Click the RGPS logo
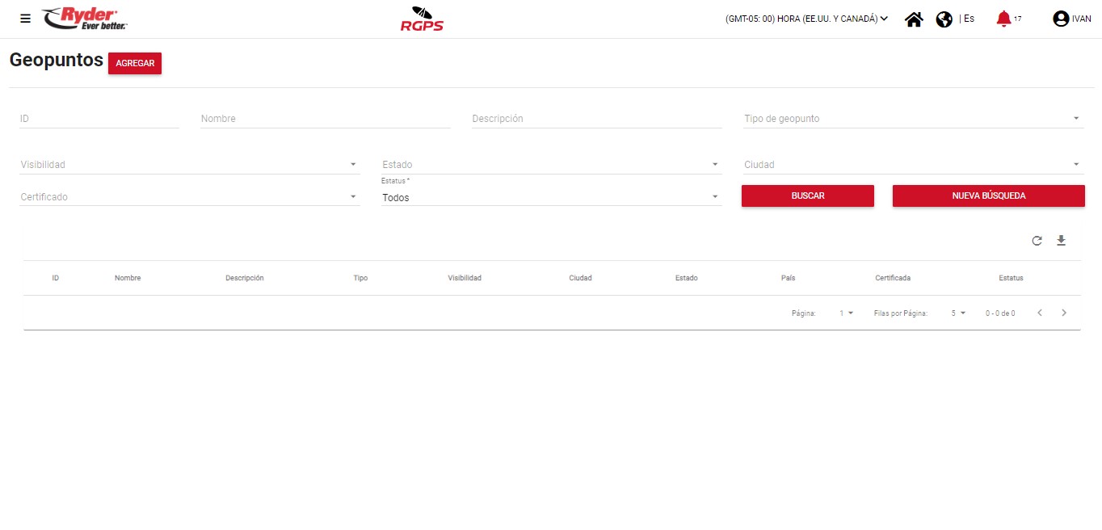This screenshot has width=1102, height=530. 422,19
